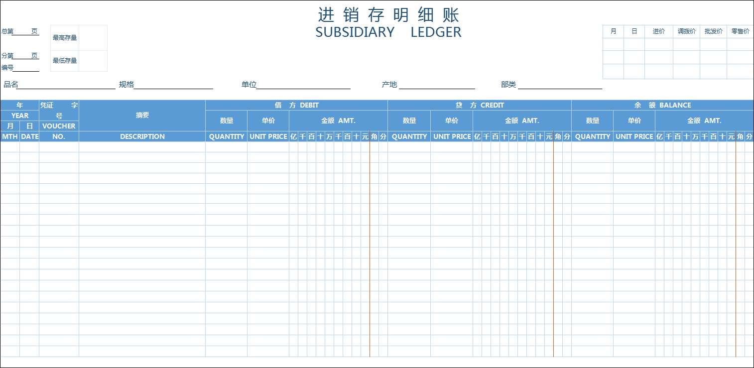Select the 余额 BALANCE header cell
The height and width of the screenshot is (368, 754).
[662, 105]
